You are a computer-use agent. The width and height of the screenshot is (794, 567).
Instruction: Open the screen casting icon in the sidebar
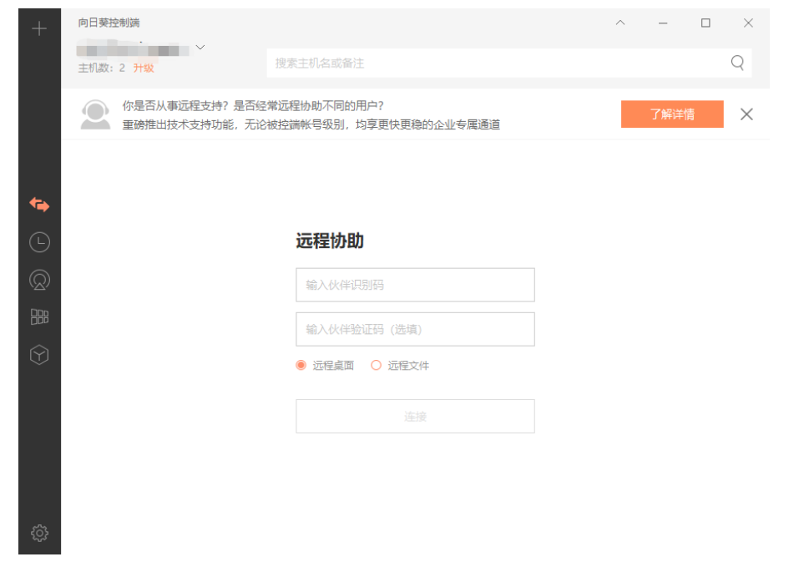coord(39,280)
